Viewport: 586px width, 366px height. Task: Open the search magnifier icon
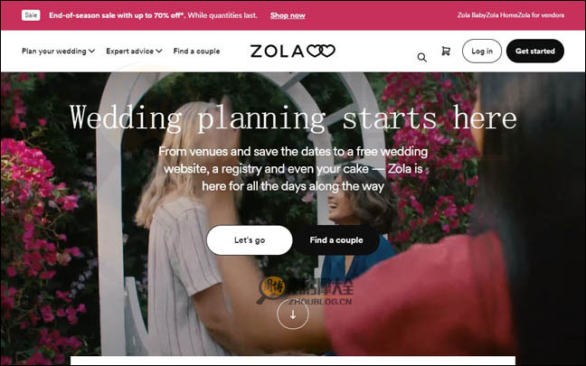[x=422, y=57]
